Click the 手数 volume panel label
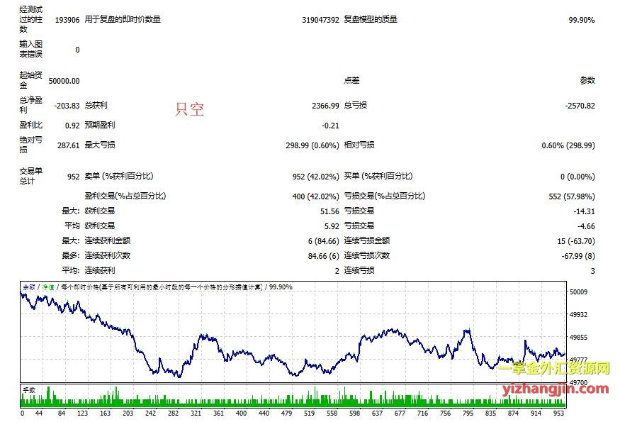 (29, 389)
